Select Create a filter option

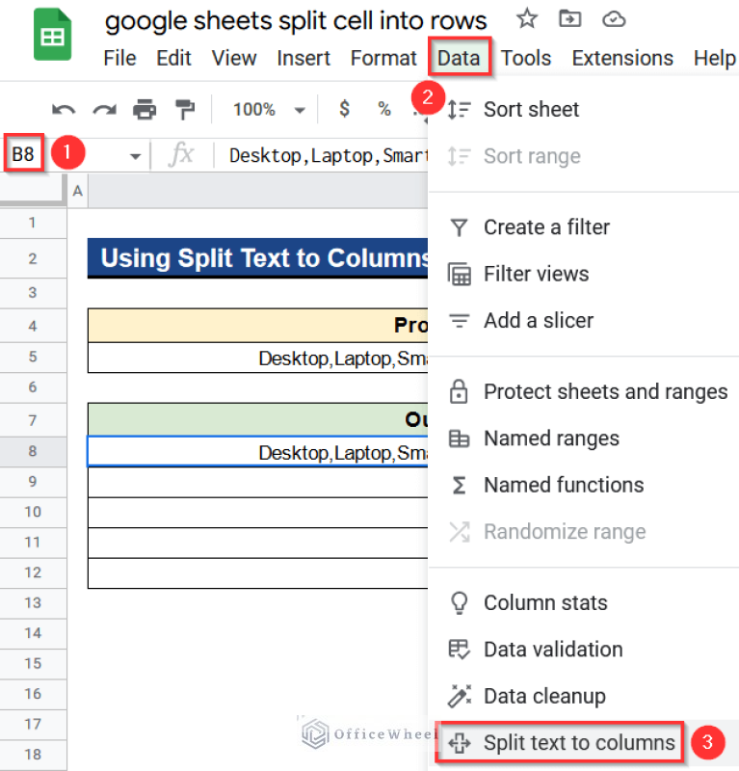click(546, 227)
